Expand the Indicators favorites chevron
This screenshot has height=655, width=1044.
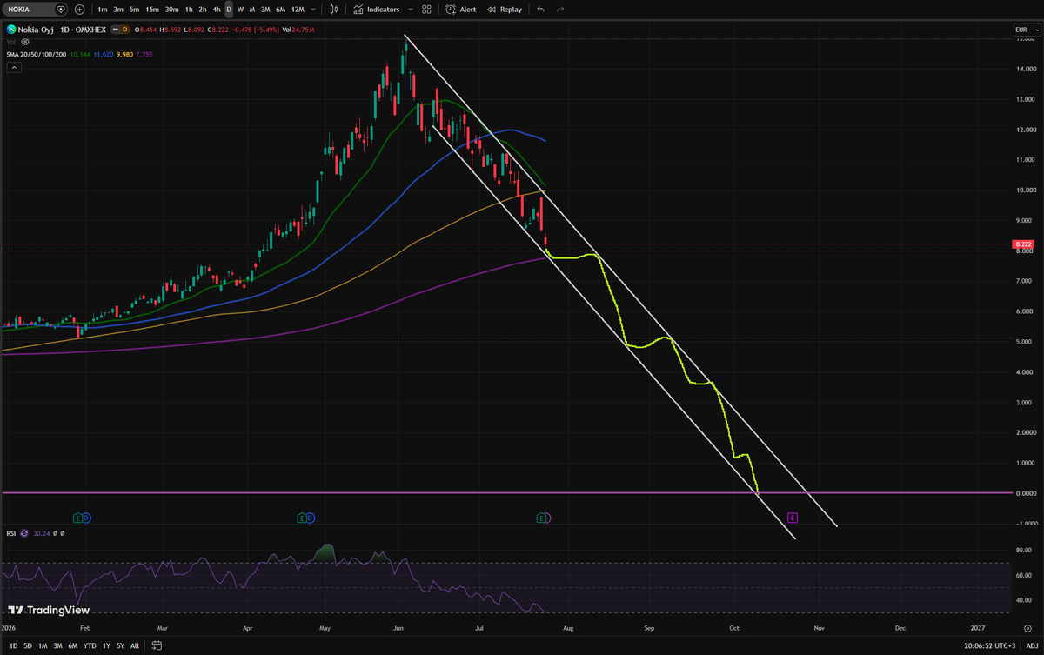410,10
